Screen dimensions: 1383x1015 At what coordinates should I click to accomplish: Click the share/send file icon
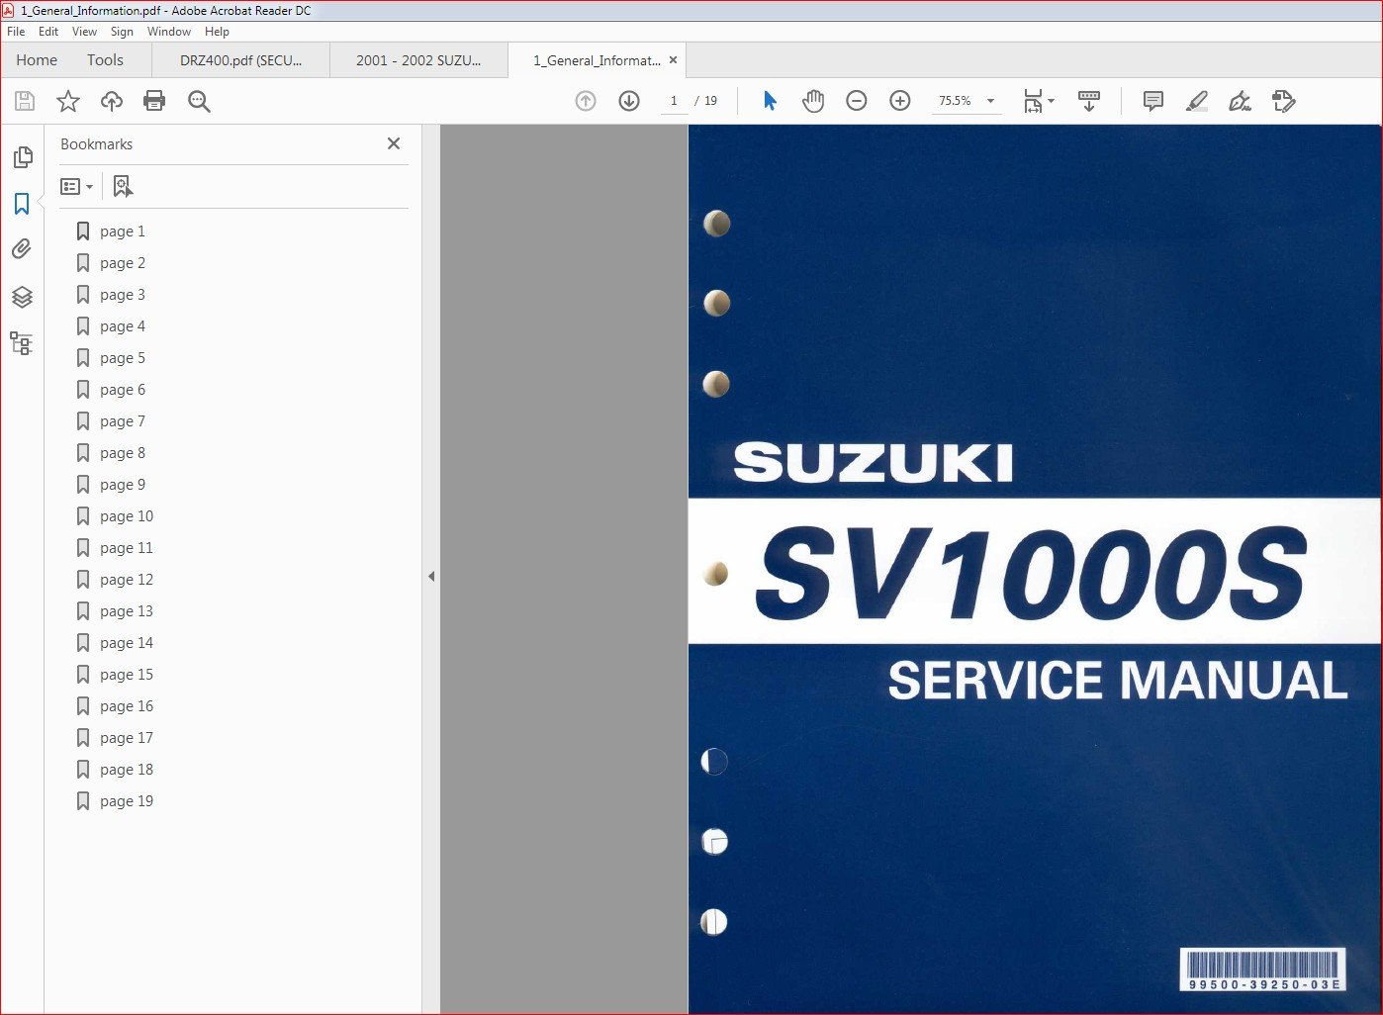pyautogui.click(x=1284, y=101)
